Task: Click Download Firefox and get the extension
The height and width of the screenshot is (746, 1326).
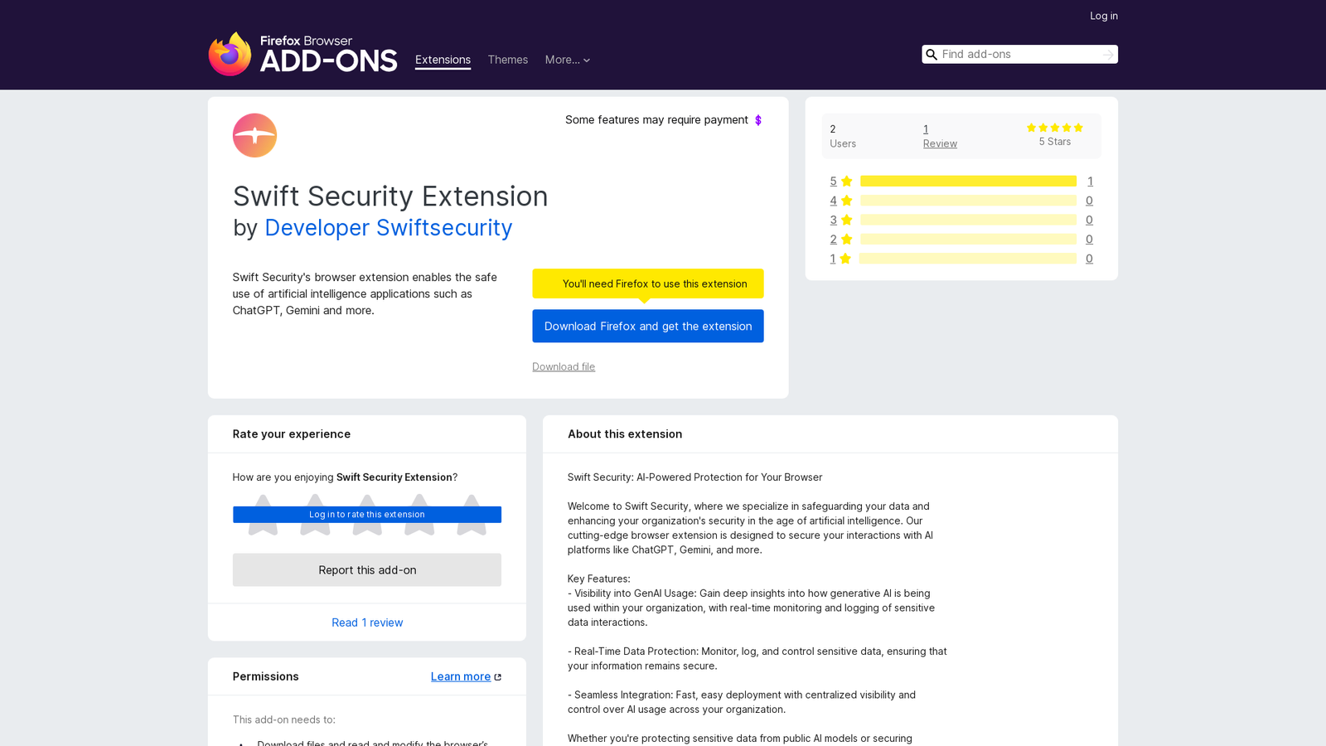Action: coord(648,326)
